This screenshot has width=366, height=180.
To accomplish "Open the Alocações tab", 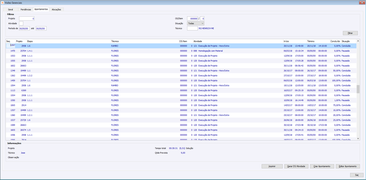I will 56,9.
